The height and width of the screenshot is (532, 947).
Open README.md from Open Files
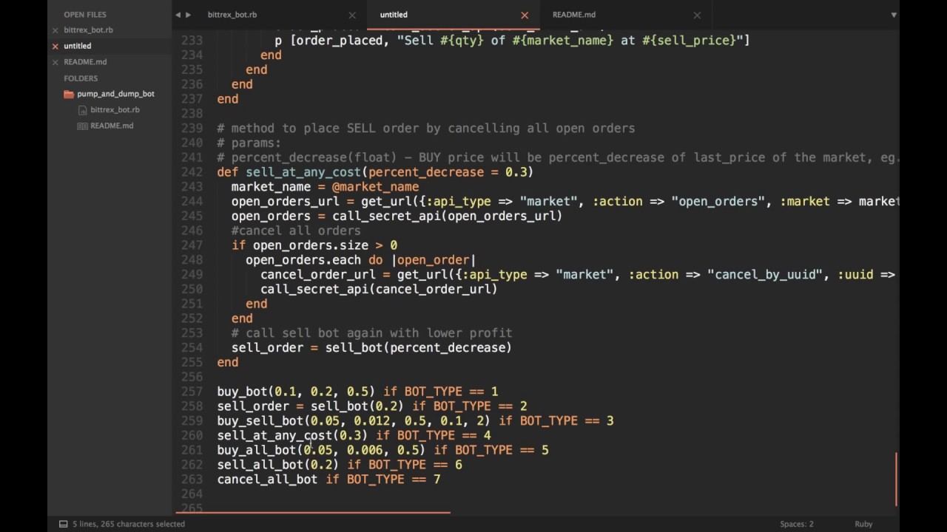85,62
